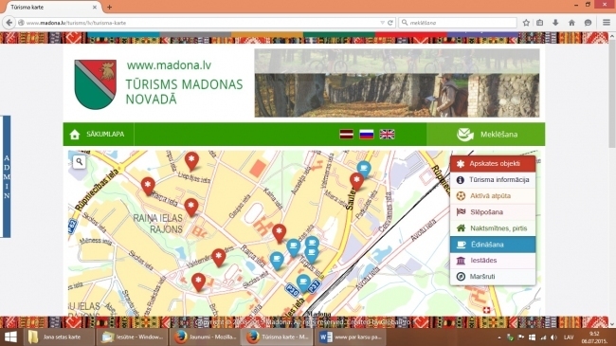The width and height of the screenshot is (616, 346).
Task: Enable the Naktsmītnes, pirtis layer
Action: coord(493,228)
